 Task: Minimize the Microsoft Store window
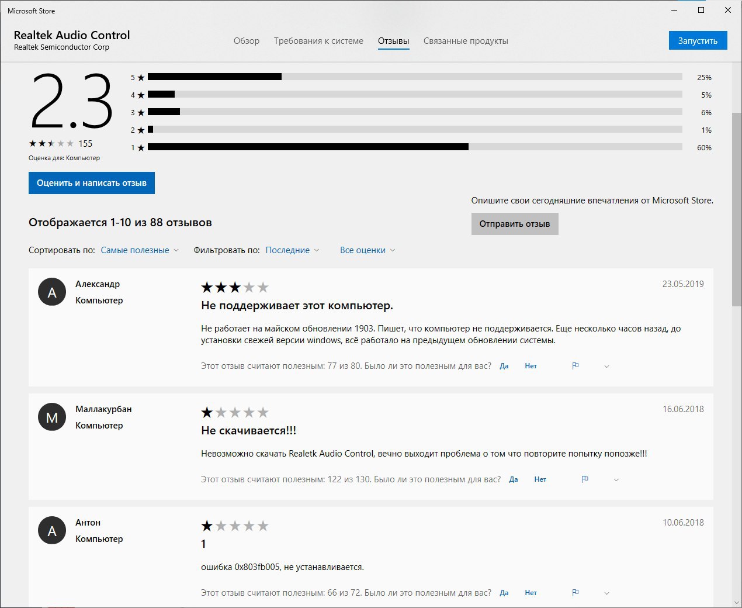[674, 10]
